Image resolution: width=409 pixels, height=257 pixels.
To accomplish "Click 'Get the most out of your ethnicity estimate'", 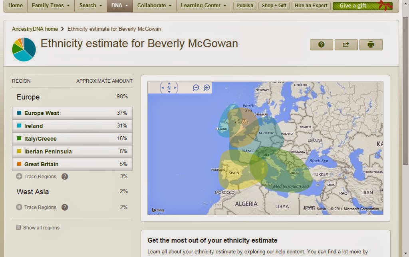I will pos(212,240).
